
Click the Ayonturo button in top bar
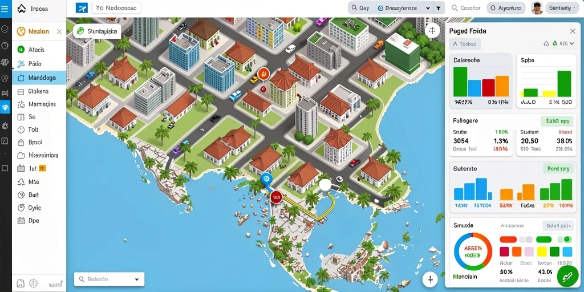tap(506, 8)
